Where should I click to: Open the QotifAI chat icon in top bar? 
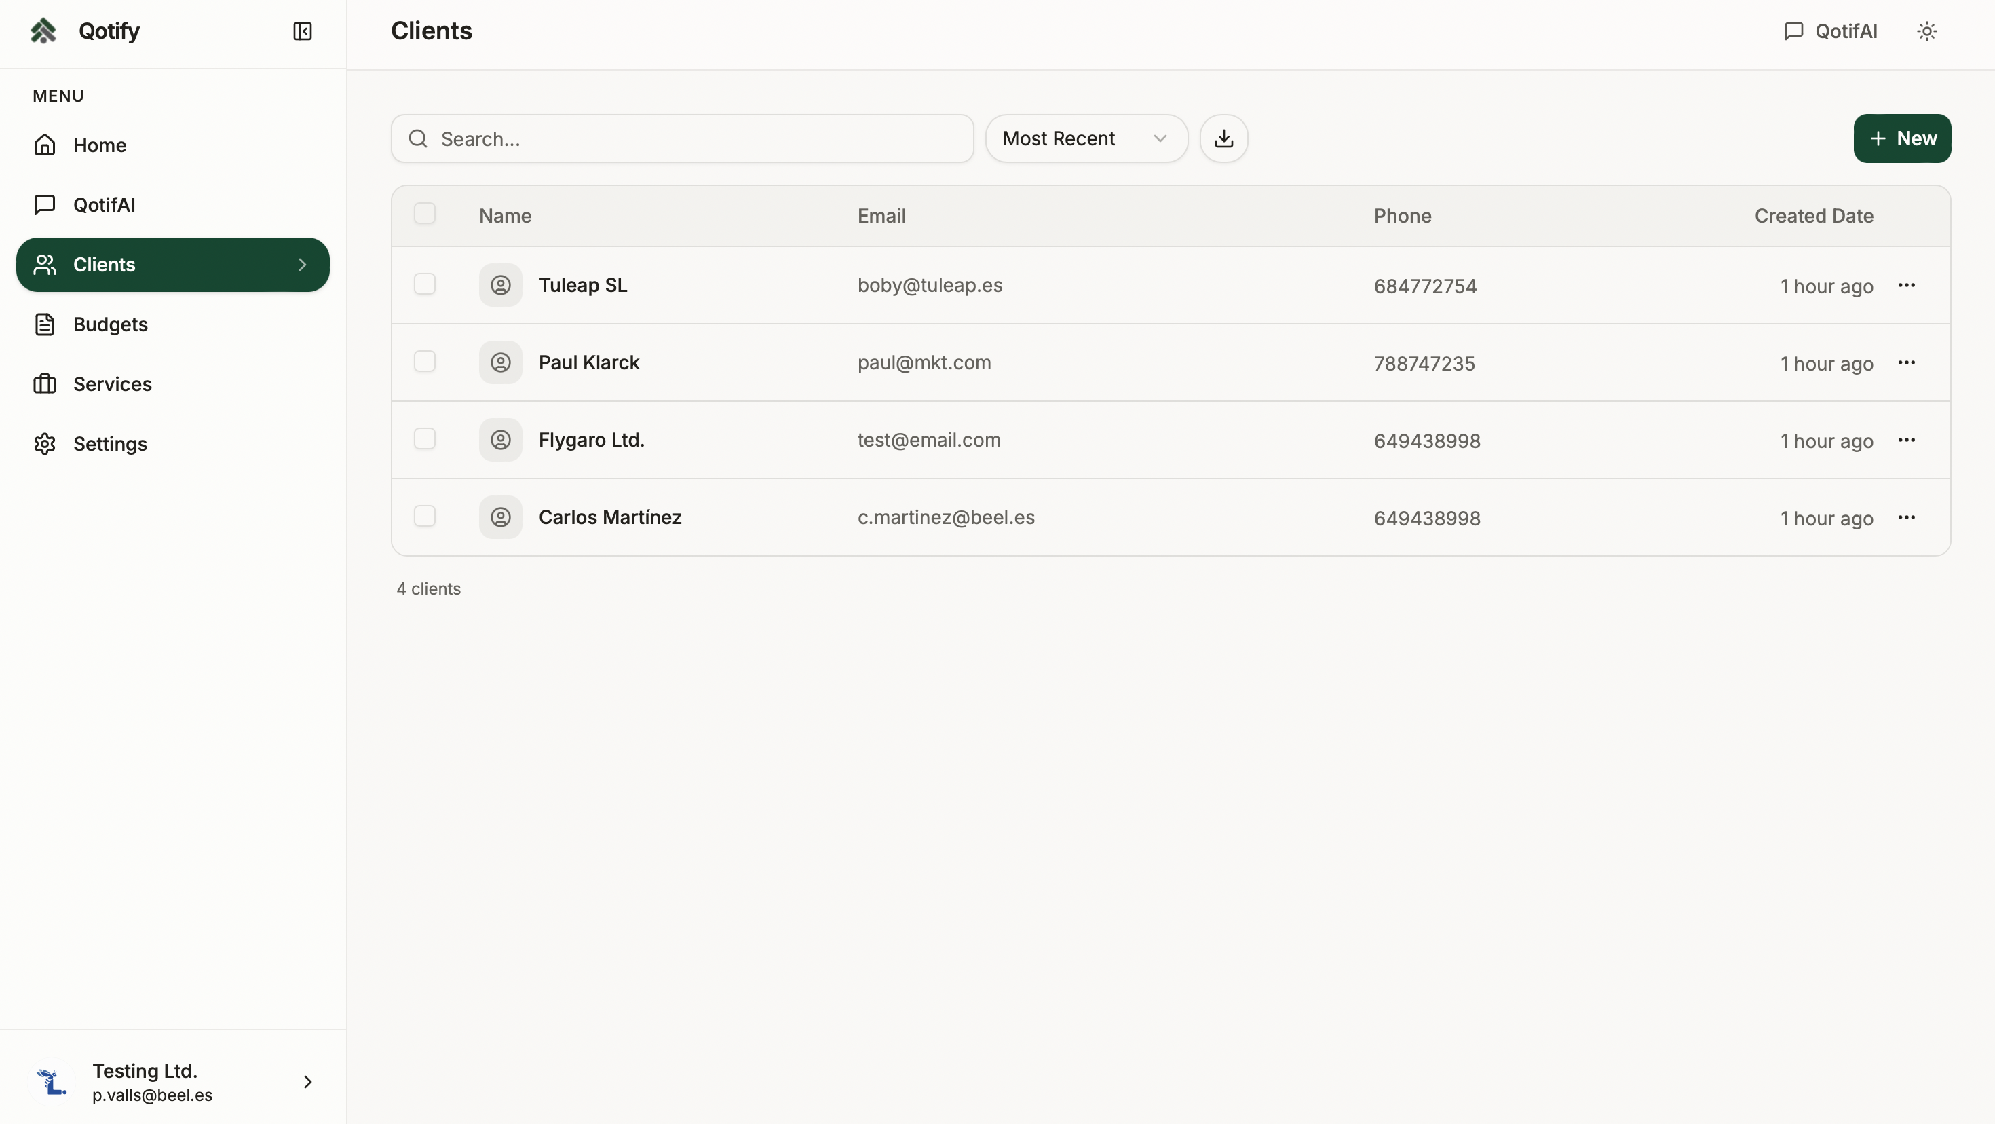[1793, 31]
